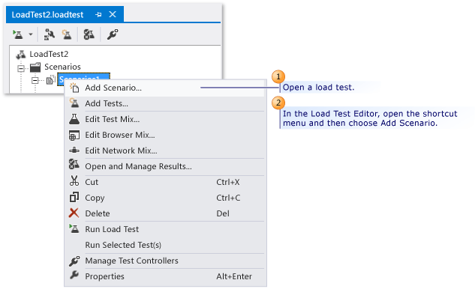
Task: Choose Edit Network Mix... menu entry
Action: pyautogui.click(x=165, y=150)
